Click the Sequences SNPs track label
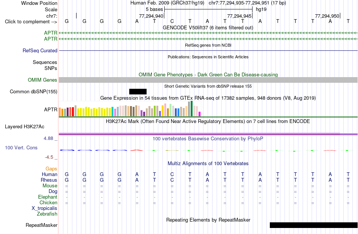Viewport: 358px width, 234px height. click(45, 65)
